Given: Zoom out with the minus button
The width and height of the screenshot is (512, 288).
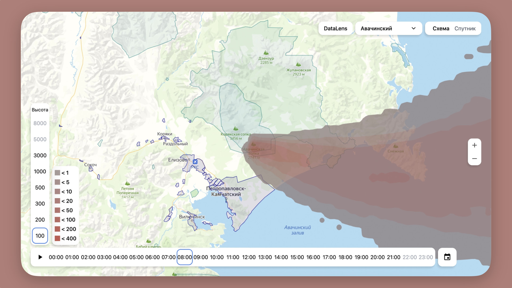Looking at the screenshot, I should [x=474, y=159].
